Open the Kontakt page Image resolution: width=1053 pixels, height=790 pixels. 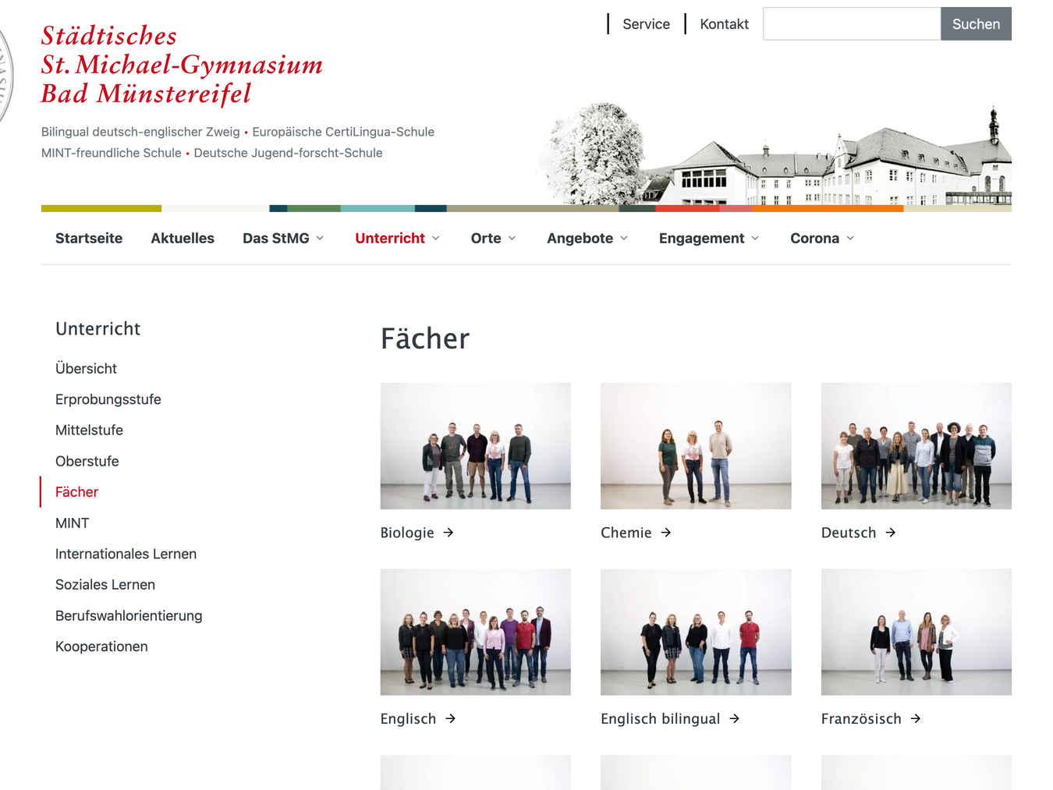(724, 23)
